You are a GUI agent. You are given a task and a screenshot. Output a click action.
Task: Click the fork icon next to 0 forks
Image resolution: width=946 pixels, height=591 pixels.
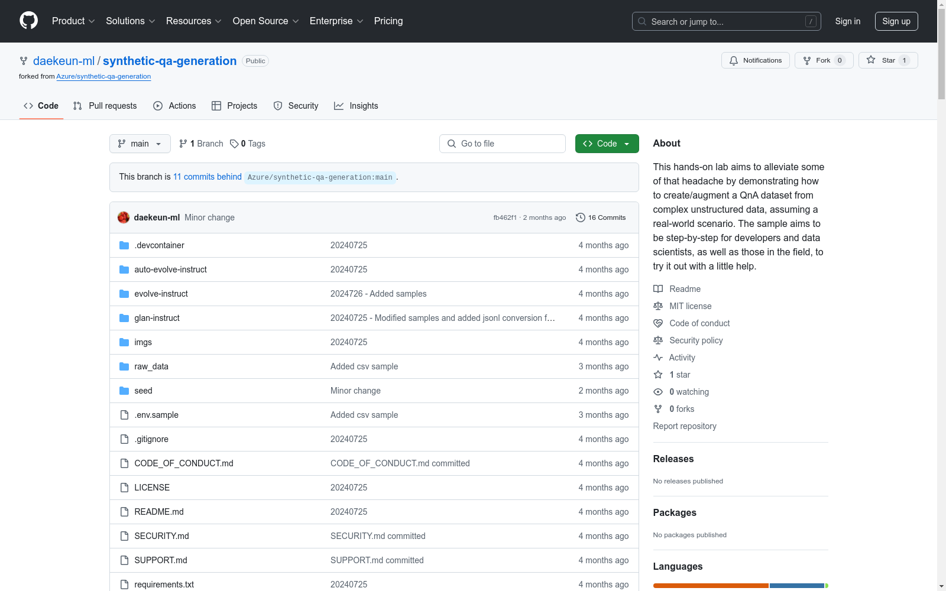click(x=658, y=409)
